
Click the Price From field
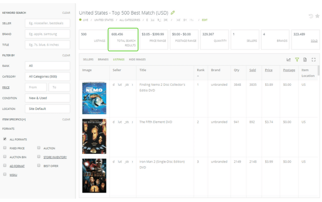click(36, 87)
